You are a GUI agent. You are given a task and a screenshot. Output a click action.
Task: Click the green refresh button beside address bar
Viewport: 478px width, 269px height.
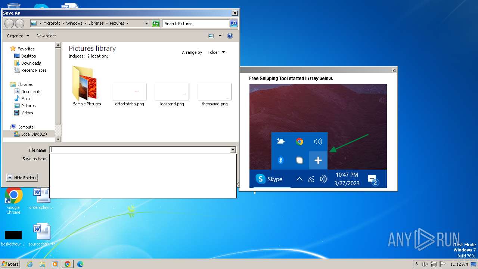pyautogui.click(x=156, y=24)
